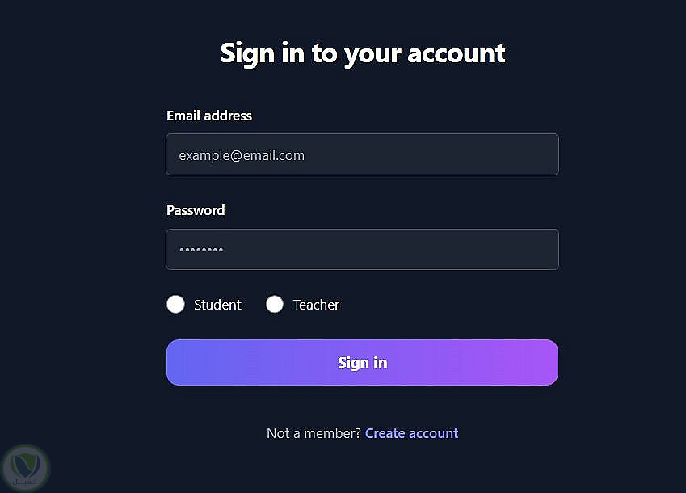This screenshot has height=493, width=686.
Task: Tap the word "account" in the page title
Action: click(457, 53)
